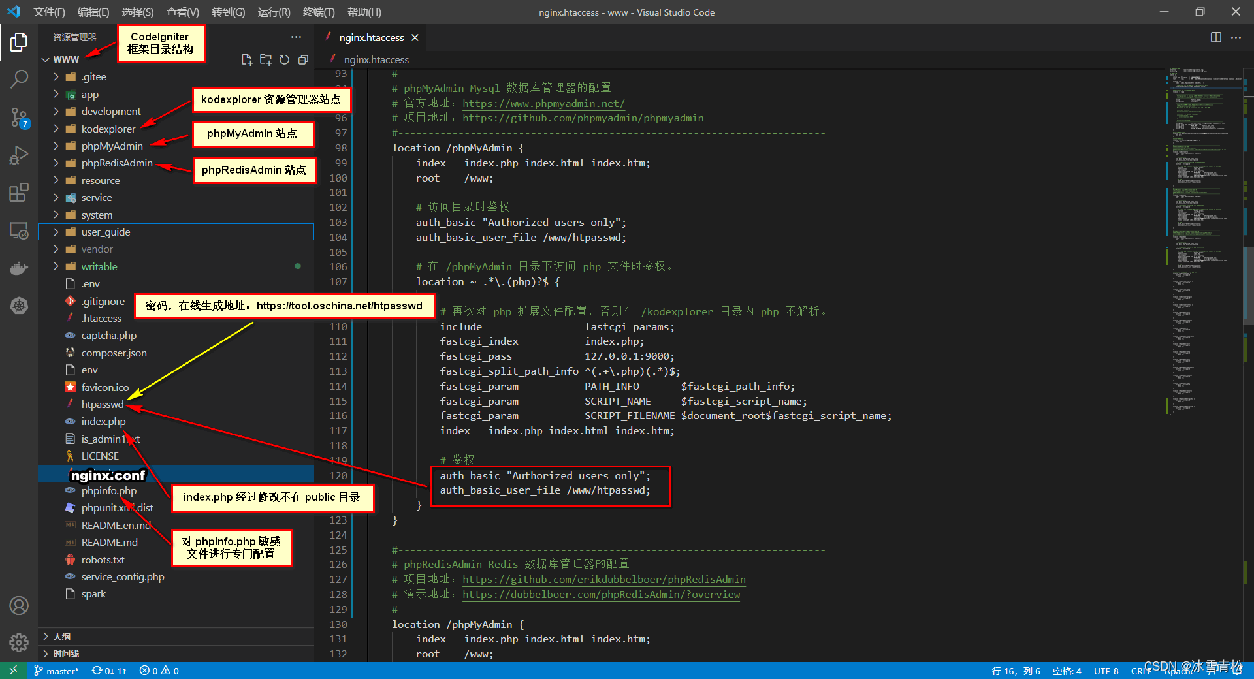Click the master* branch indicator
This screenshot has width=1254, height=679.
(56, 671)
